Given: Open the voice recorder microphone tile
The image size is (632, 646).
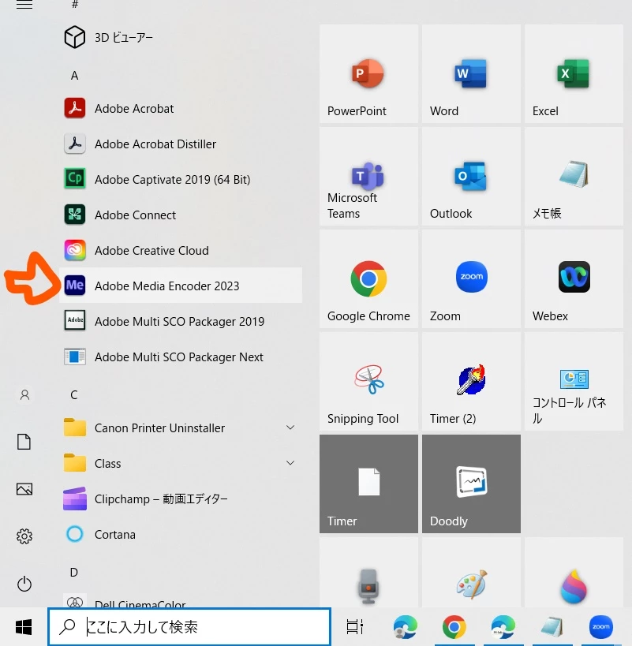Looking at the screenshot, I should click(x=368, y=573).
